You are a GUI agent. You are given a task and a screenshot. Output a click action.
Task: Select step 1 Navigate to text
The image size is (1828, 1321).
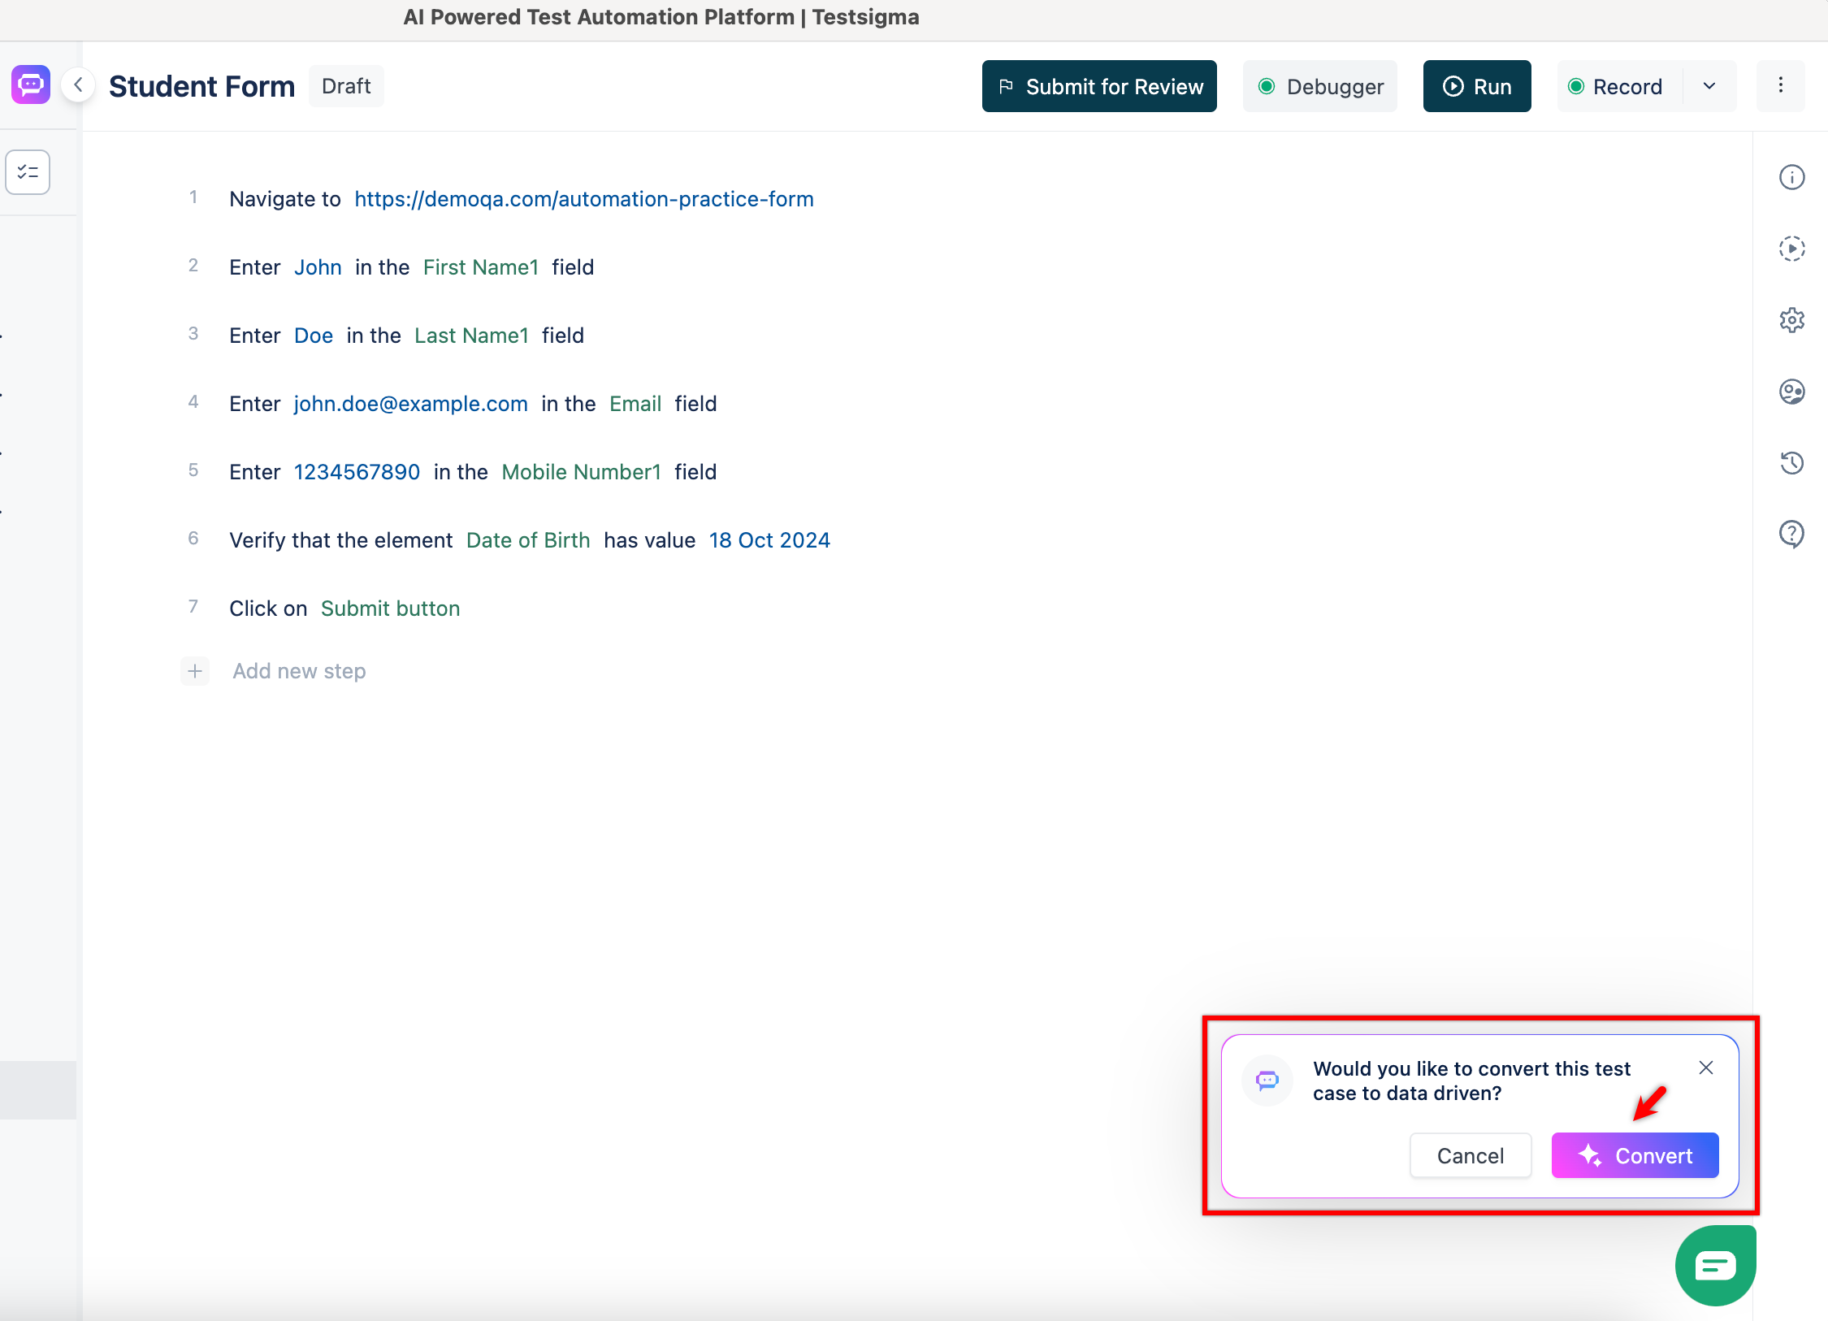(x=285, y=199)
